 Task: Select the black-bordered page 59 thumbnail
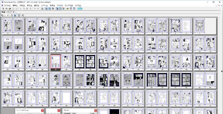click(152, 80)
